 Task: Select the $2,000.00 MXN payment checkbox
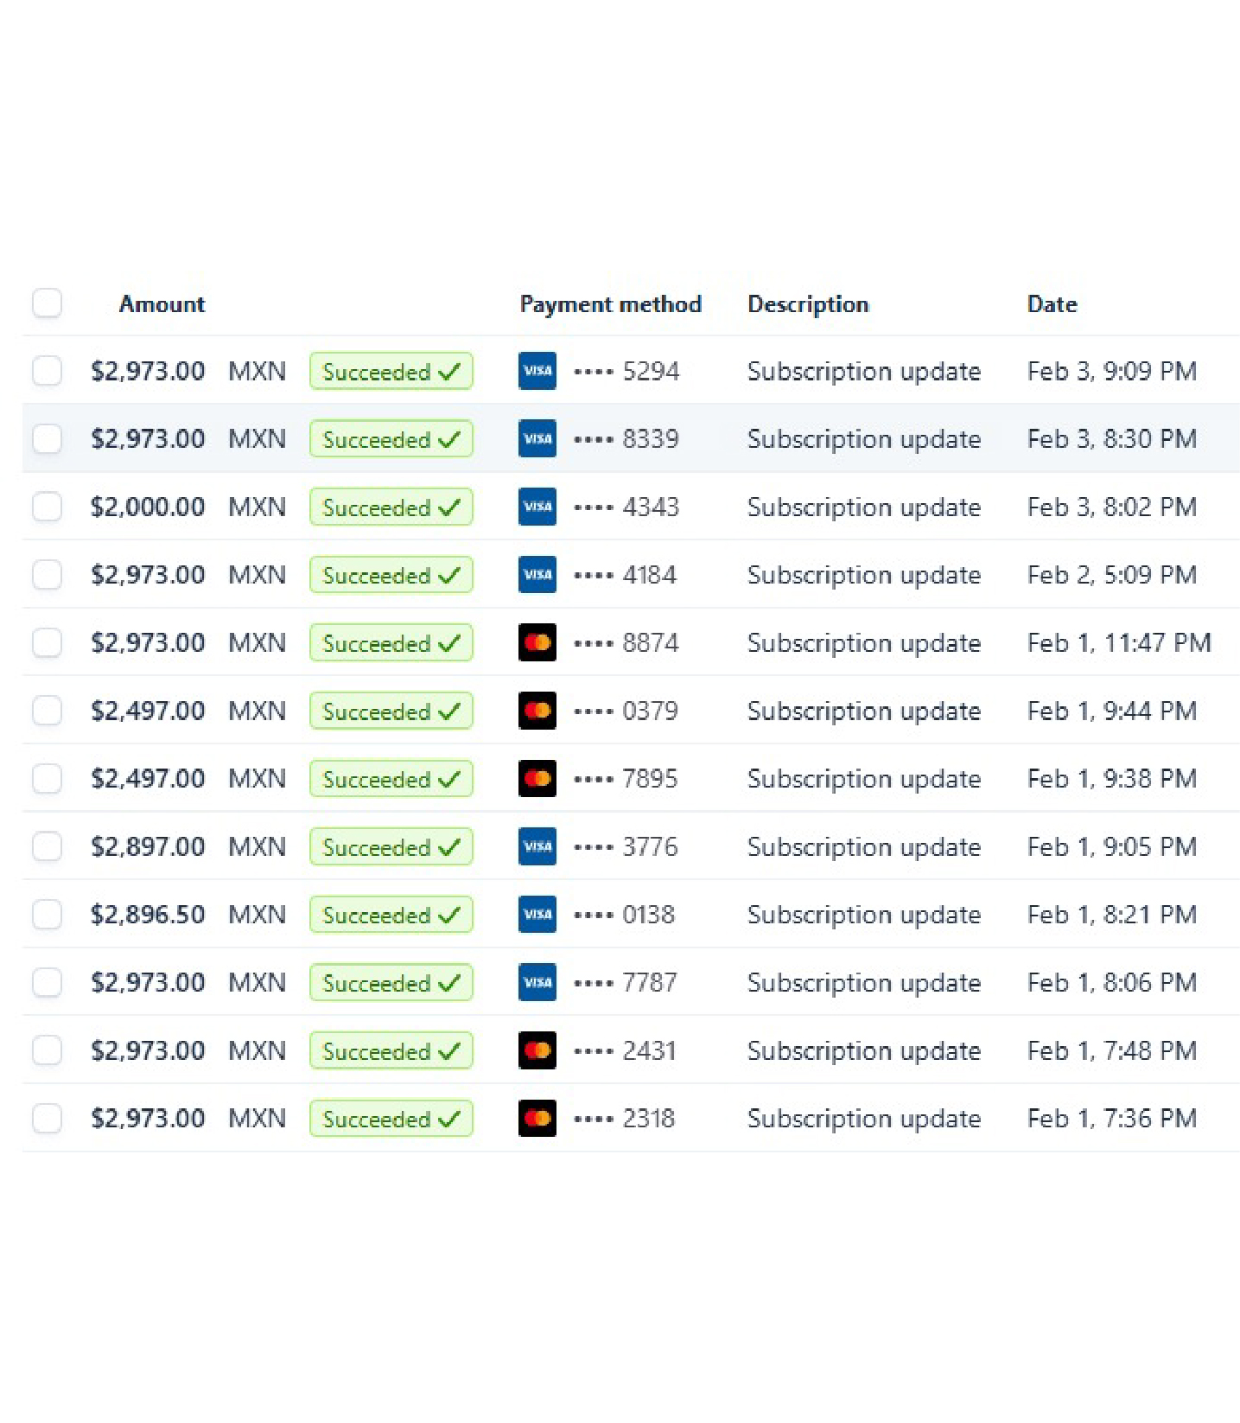(x=47, y=507)
